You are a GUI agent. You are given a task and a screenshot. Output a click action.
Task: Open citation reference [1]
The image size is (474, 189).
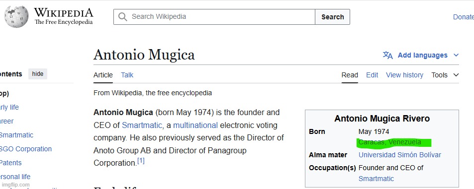141,161
